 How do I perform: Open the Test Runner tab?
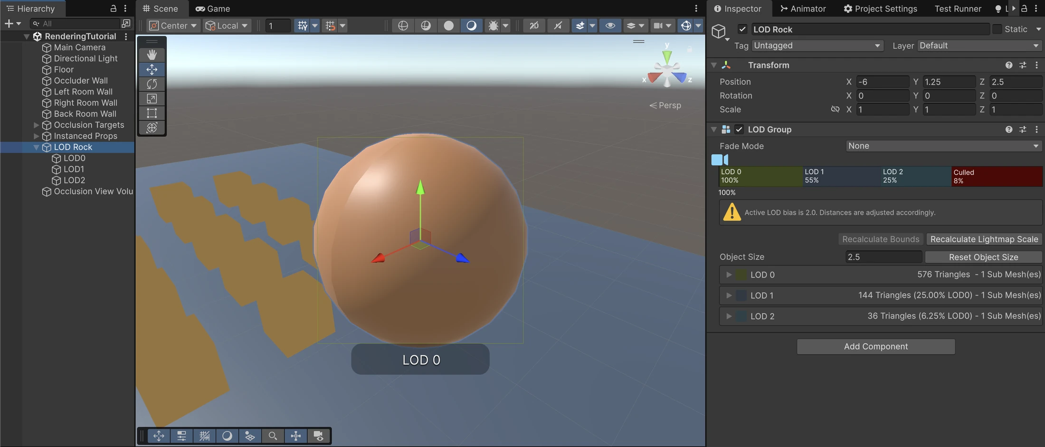coord(958,9)
